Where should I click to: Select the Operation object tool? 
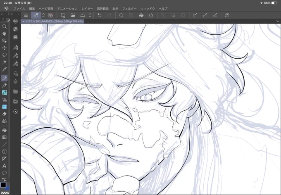(4, 40)
